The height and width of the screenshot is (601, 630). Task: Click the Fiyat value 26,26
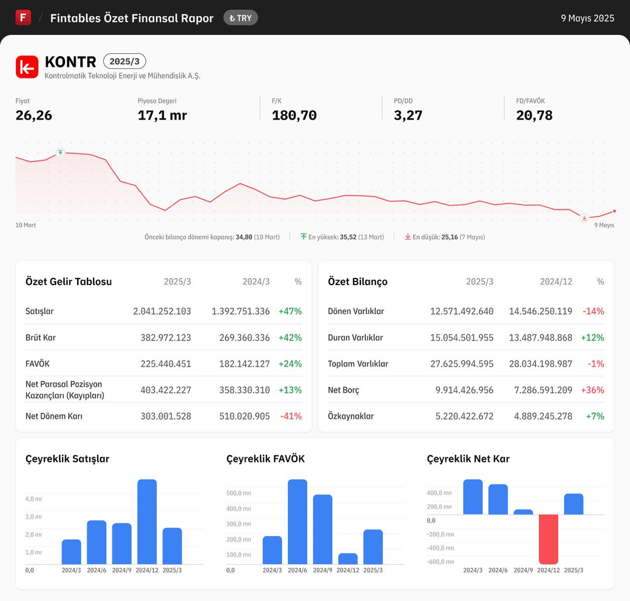point(34,115)
